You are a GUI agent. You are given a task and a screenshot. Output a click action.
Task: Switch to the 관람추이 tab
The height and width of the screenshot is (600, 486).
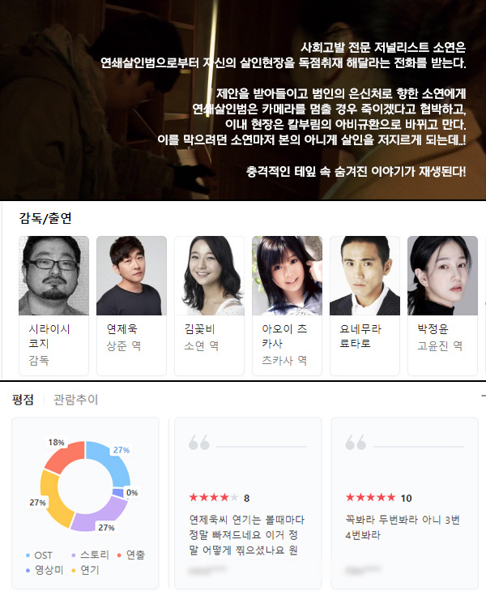point(75,400)
